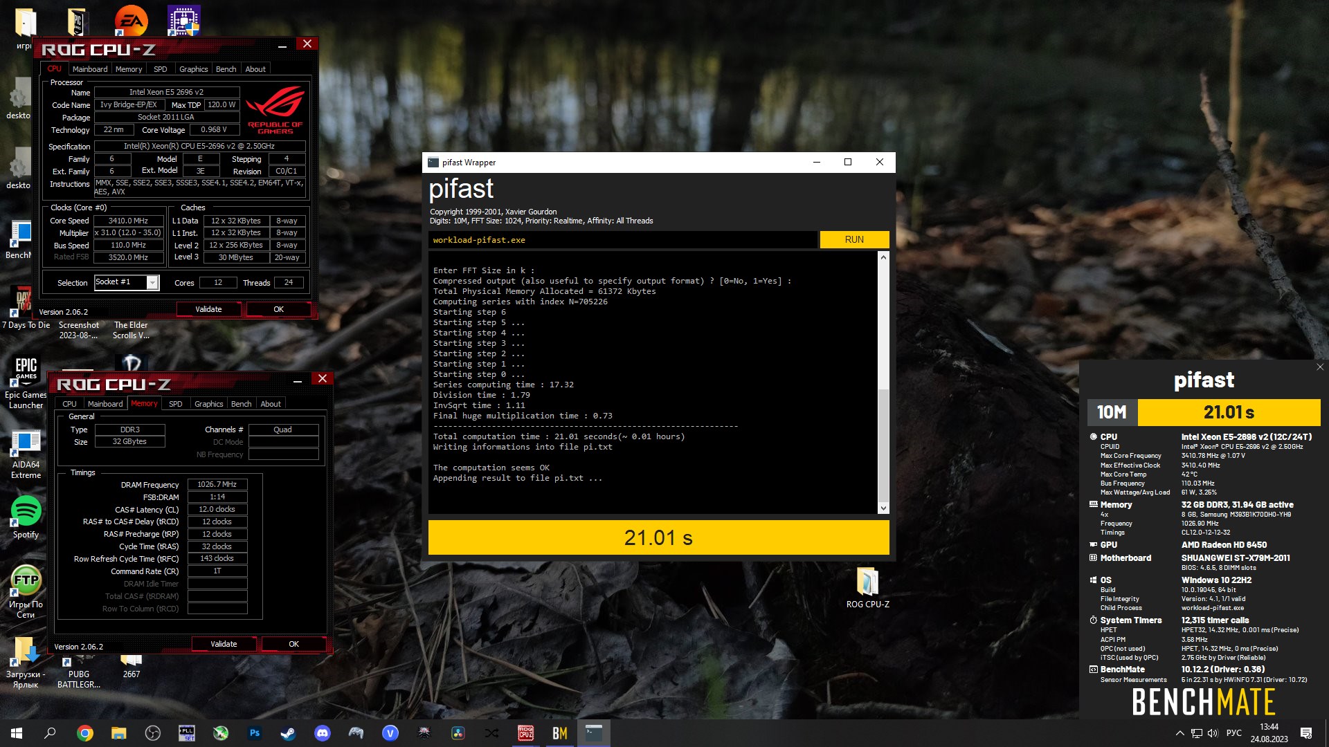The width and height of the screenshot is (1329, 747).
Task: Open the Witcher wolf taskbar icon
Action: point(424,733)
